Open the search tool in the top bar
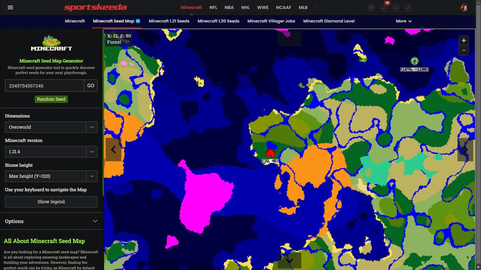This screenshot has width=481, height=270. [x=396, y=7]
